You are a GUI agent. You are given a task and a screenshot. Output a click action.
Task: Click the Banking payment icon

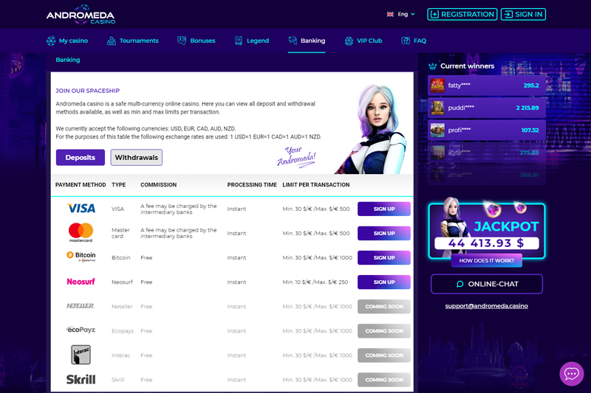(x=293, y=41)
